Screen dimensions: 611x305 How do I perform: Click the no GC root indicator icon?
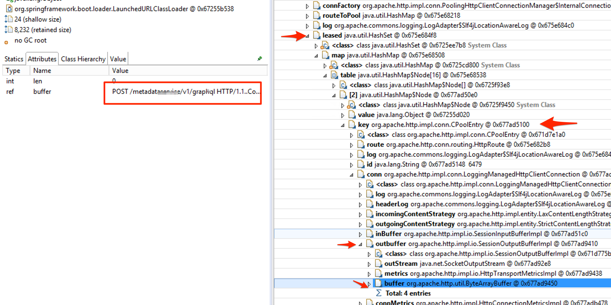[6, 42]
